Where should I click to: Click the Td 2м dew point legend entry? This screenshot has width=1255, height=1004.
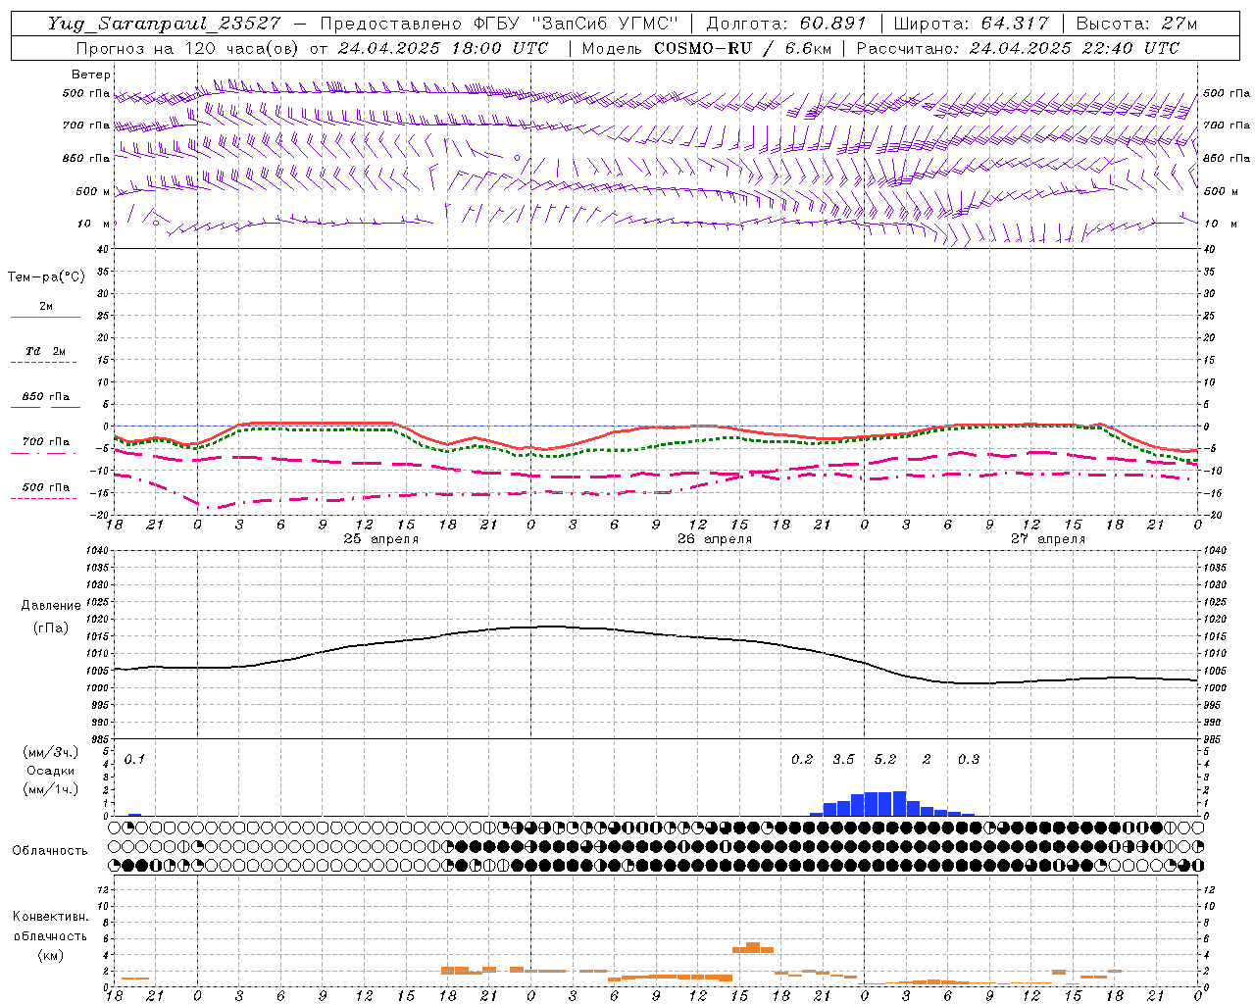click(x=45, y=351)
